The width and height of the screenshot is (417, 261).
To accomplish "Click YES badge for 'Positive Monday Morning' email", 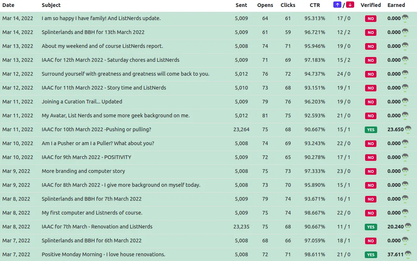I will click(x=371, y=255).
